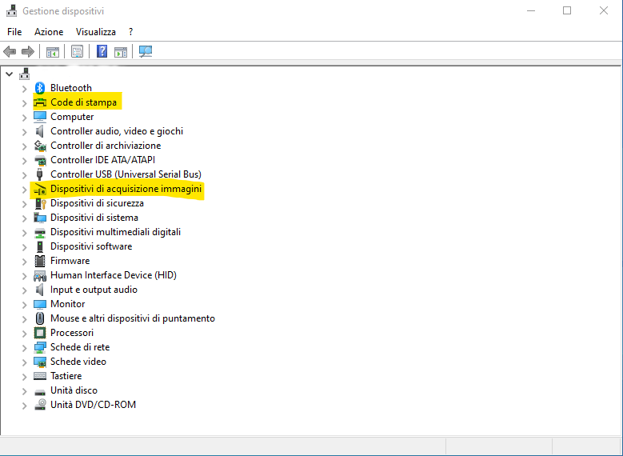Viewport: 623px width, 456px height.
Task: Open the ? help menu
Action: coord(130,32)
